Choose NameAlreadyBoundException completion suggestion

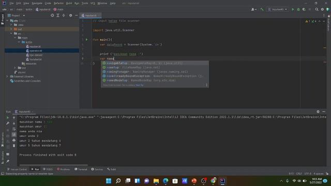point(155,76)
